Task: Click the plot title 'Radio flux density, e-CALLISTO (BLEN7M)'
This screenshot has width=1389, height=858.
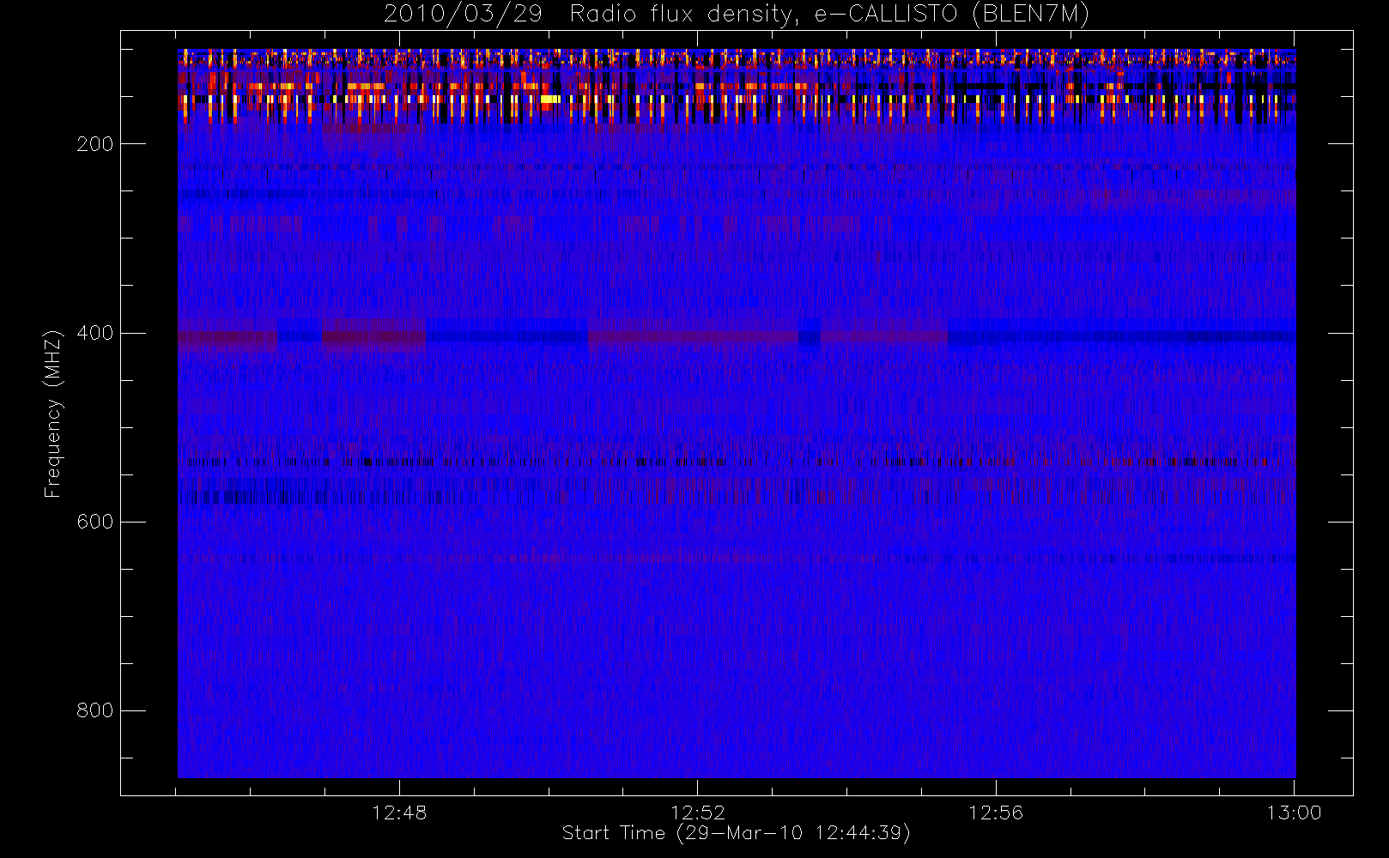Action: pos(829,15)
